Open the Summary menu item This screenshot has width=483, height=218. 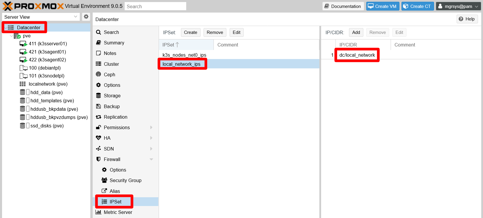click(126, 43)
